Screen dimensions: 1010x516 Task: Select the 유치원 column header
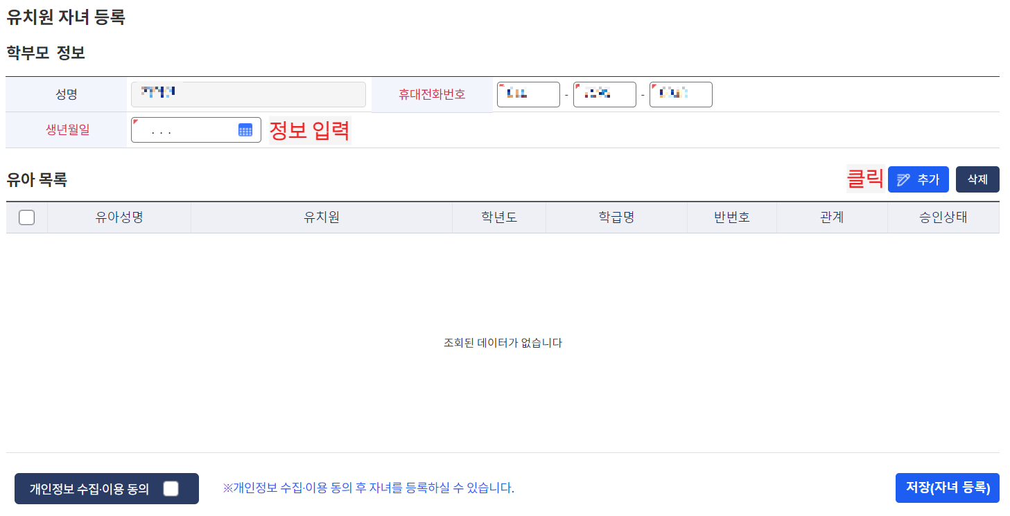321,217
